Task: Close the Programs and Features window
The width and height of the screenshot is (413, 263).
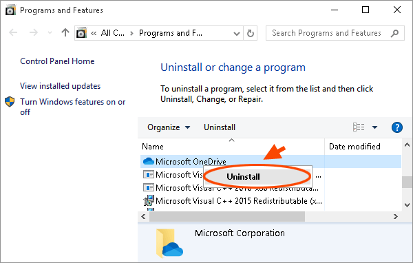Action: point(397,10)
